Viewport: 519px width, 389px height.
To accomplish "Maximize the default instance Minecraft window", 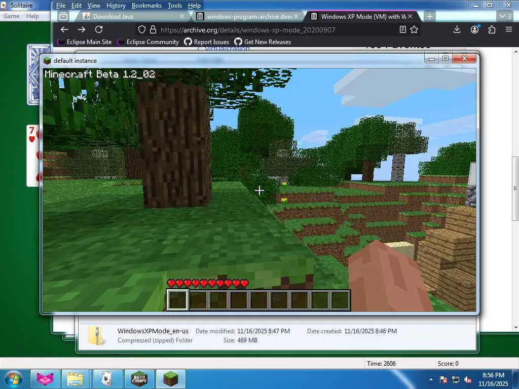I will coord(446,59).
